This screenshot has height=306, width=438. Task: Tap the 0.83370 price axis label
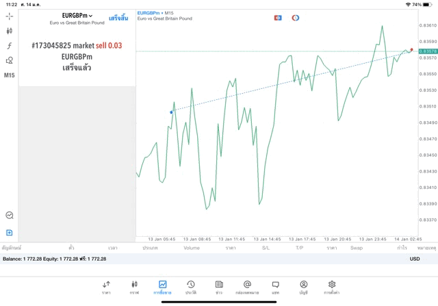pos(428,220)
